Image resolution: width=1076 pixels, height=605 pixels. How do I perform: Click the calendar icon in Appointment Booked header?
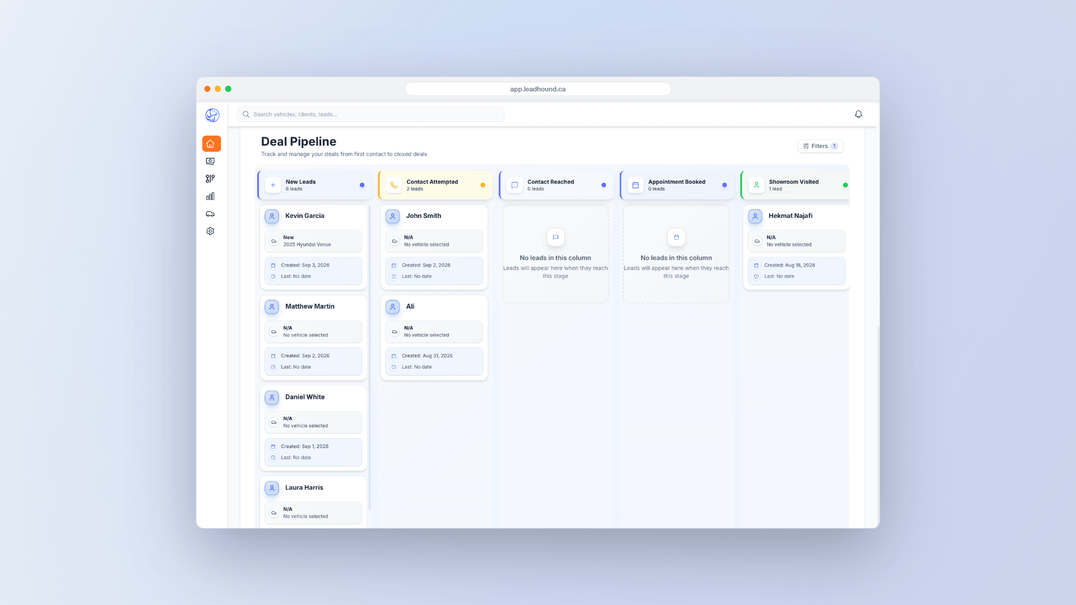(636, 185)
